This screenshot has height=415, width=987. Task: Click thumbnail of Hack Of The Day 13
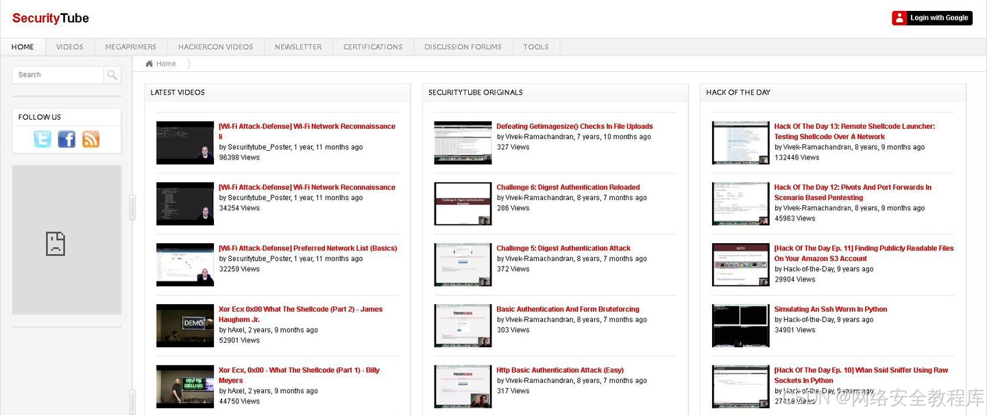741,142
